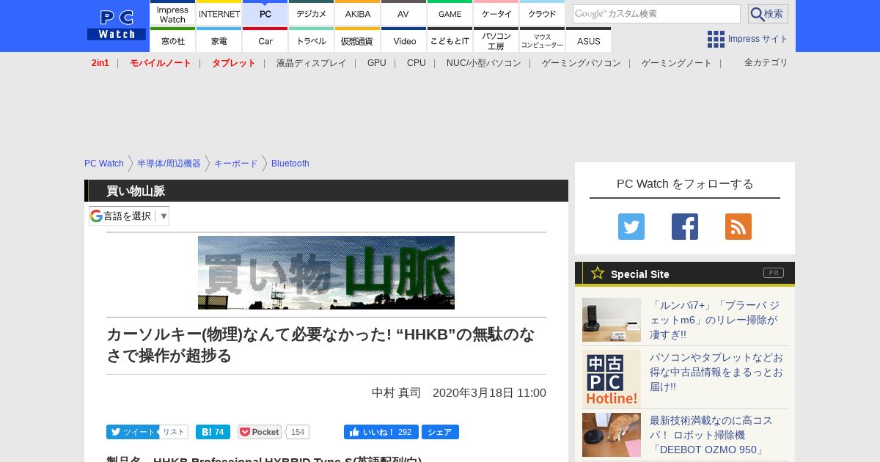Viewport: 880px width, 462px height.
Task: Open the GAME tab
Action: 450,13
